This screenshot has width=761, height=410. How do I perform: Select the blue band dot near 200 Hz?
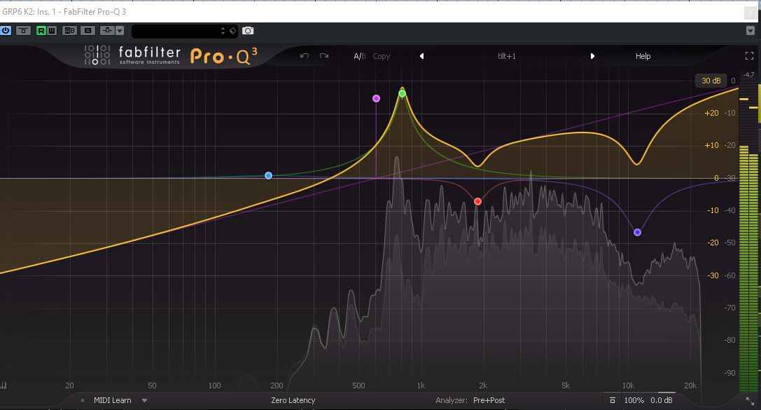click(x=268, y=175)
